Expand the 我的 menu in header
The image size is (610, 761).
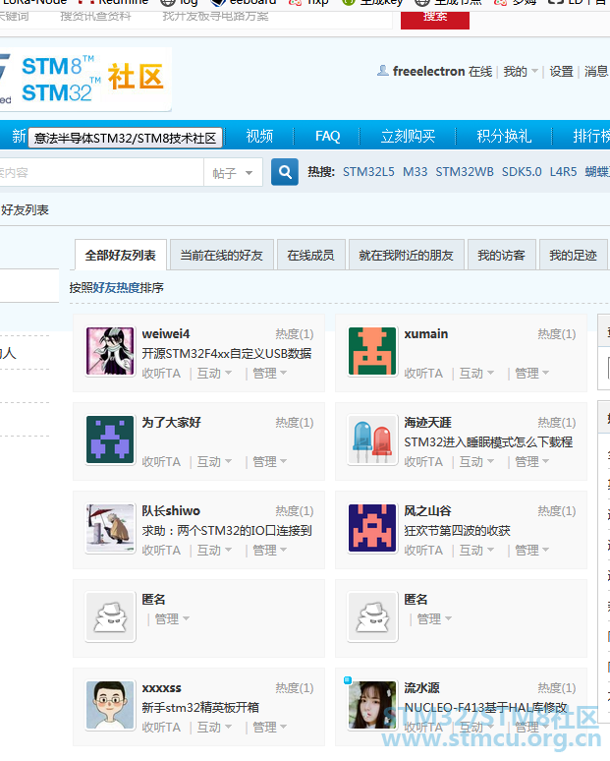point(521,72)
